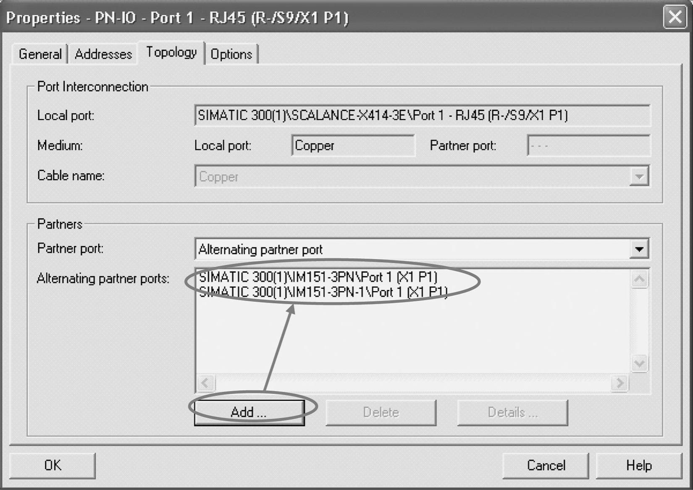This screenshot has height=490, width=693.
Task: Click the Medium partner port field
Action: click(588, 146)
